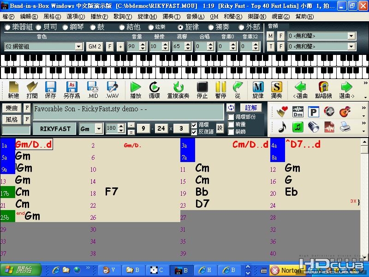Go to next song with 選曲-> arrow
The image size is (369, 277).
[346, 90]
